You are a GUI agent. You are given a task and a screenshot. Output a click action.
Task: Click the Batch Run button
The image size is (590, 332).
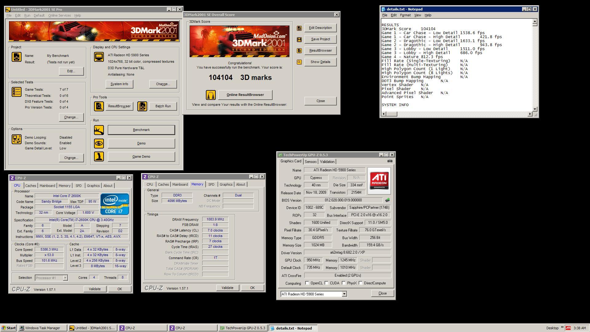point(163,106)
